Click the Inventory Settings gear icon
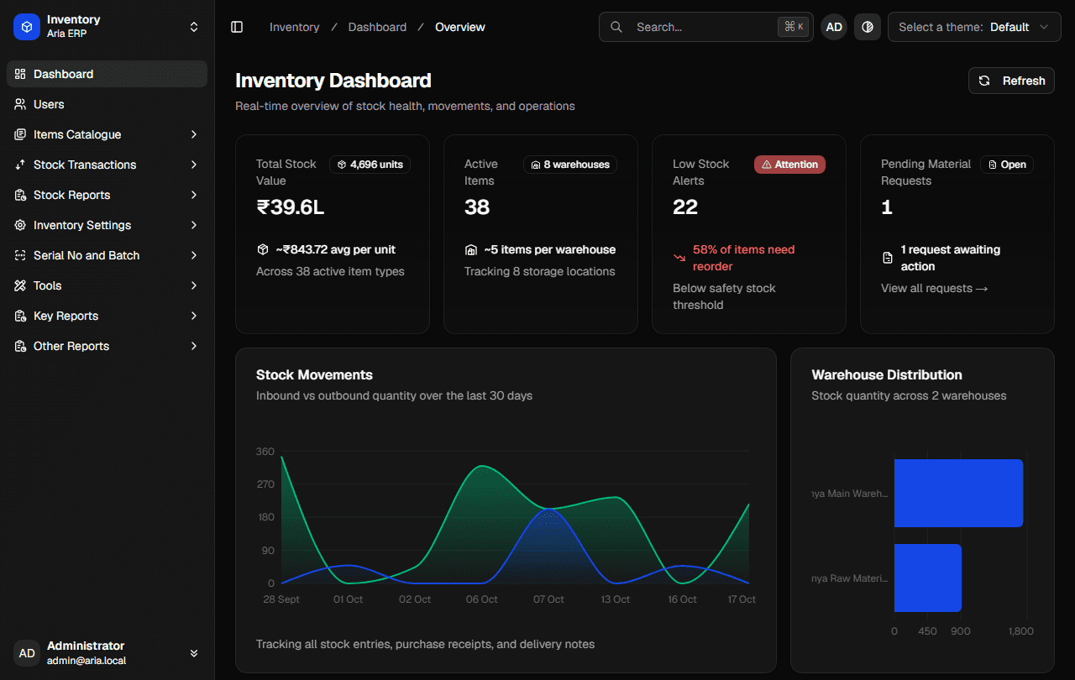Viewport: 1075px width, 680px height. coord(20,225)
